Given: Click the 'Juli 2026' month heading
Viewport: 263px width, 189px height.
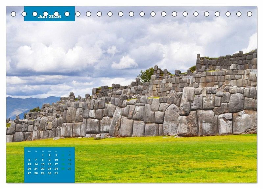Looking at the screenshot, I should tap(50, 16).
